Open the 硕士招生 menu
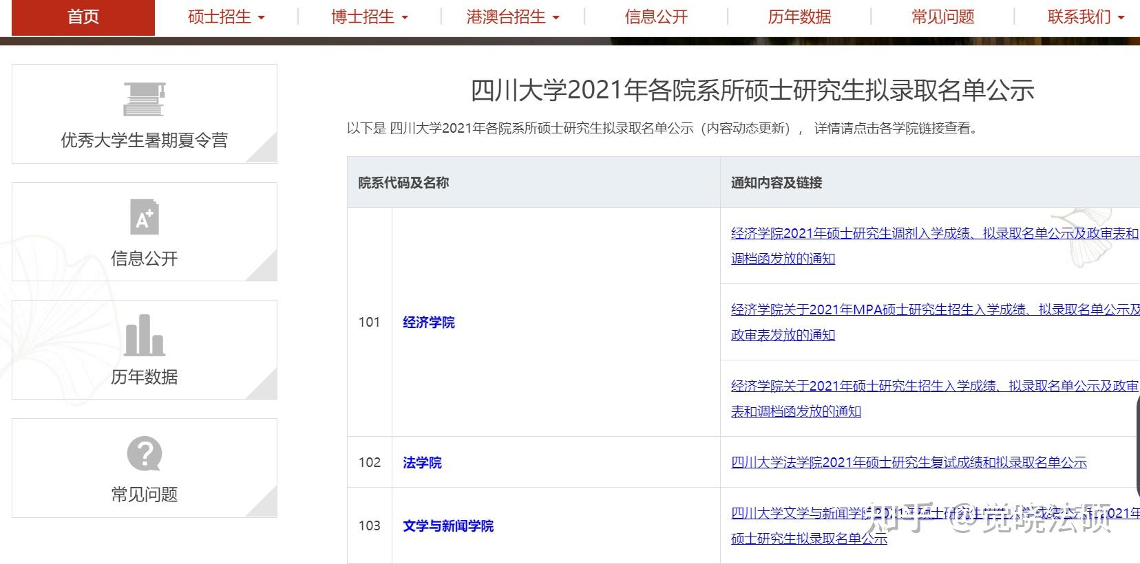The image size is (1140, 564). [x=226, y=17]
